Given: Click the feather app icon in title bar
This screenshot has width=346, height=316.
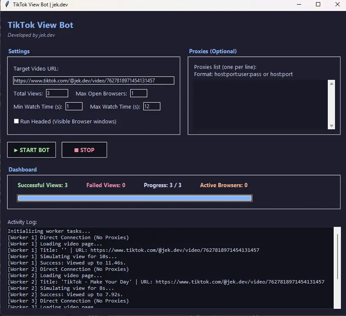Looking at the screenshot, I should click(7, 4).
